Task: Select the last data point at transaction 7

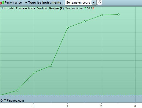Action: pos(118,14)
